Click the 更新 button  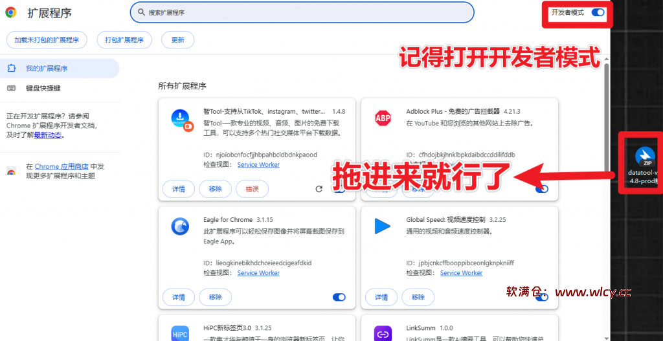178,40
